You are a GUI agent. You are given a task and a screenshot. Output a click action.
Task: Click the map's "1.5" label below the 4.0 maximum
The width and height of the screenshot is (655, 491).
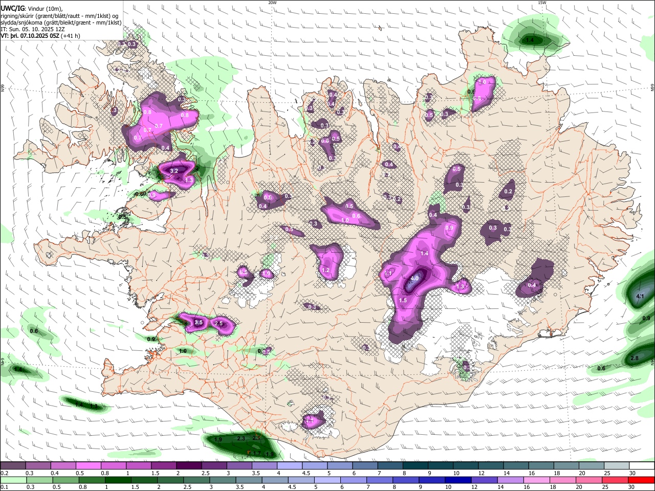point(403,301)
